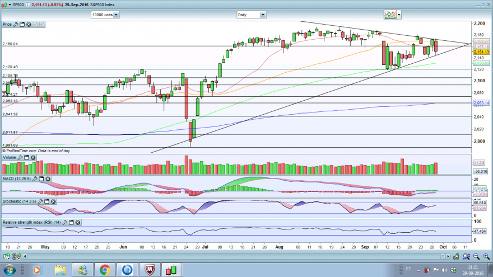Expand the chart style dropdown arrow
The image size is (493, 277).
(x=399, y=15)
